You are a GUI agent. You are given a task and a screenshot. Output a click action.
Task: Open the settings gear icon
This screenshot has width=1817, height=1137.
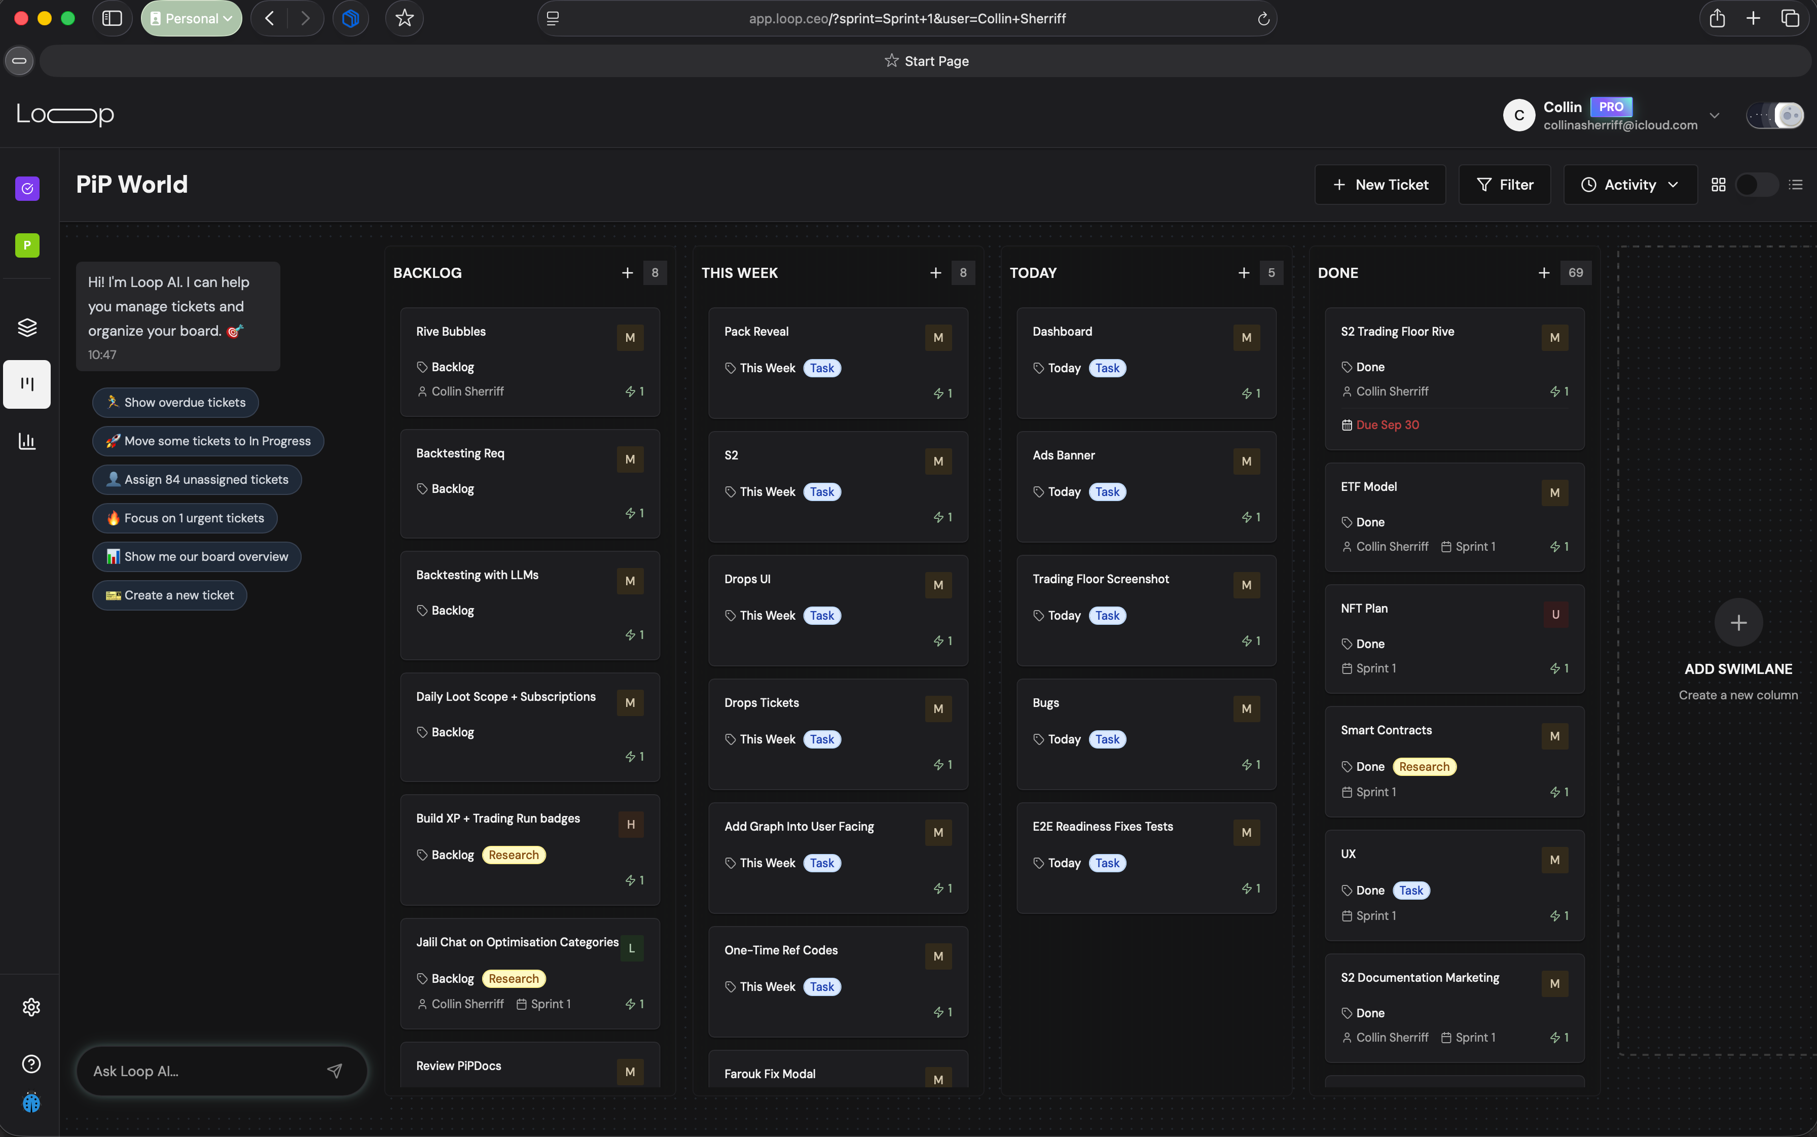pyautogui.click(x=31, y=1007)
